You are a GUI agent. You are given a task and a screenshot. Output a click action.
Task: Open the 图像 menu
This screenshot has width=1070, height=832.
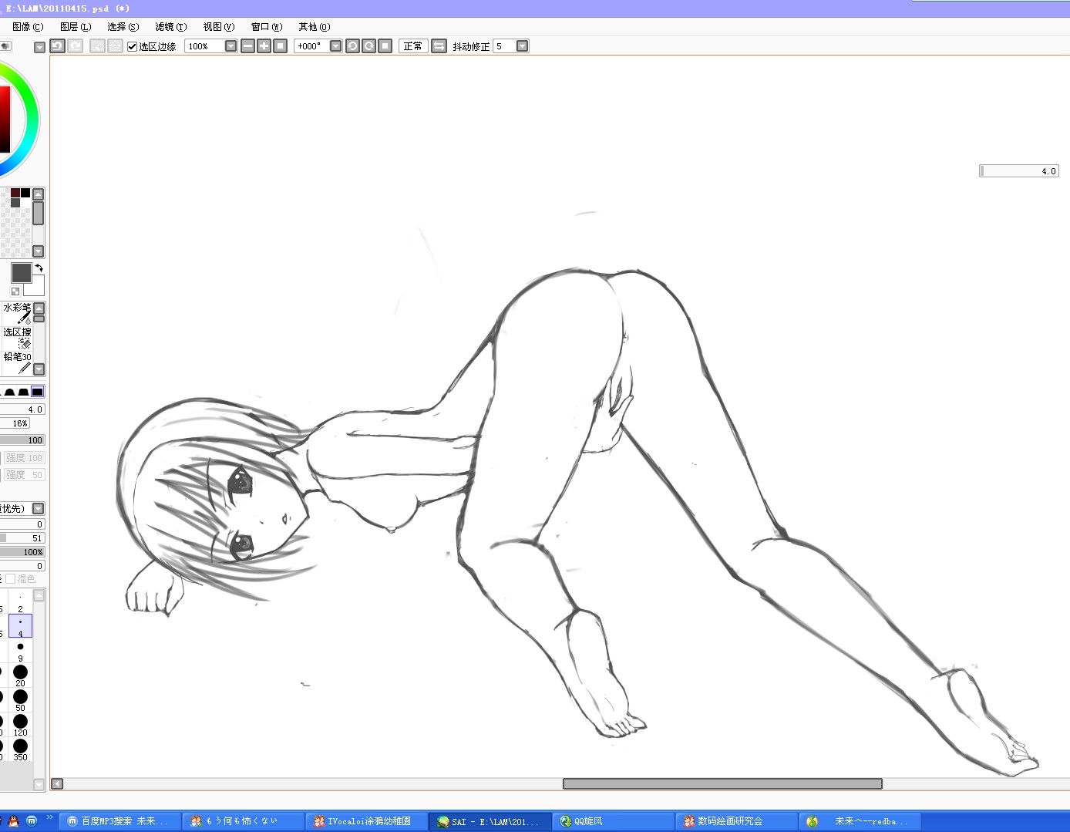click(x=28, y=26)
